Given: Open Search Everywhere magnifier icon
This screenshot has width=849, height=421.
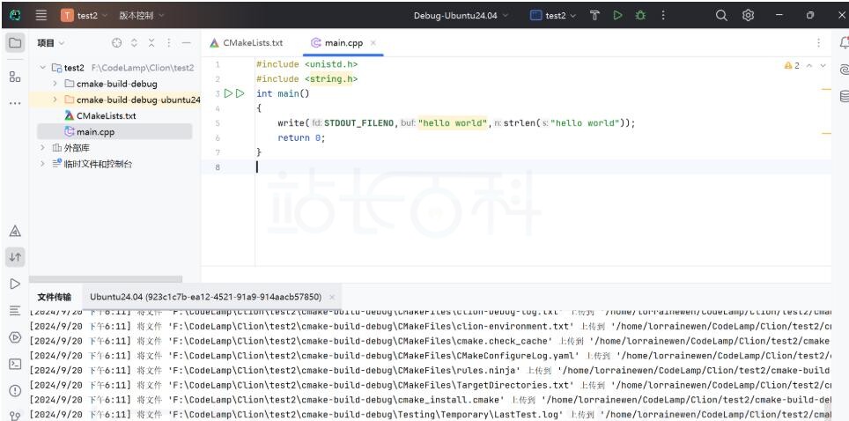Looking at the screenshot, I should tap(721, 15).
